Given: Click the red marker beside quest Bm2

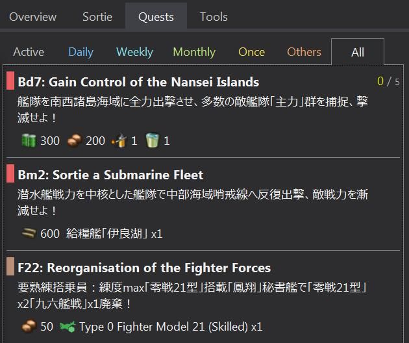Looking at the screenshot, I should (10, 173).
